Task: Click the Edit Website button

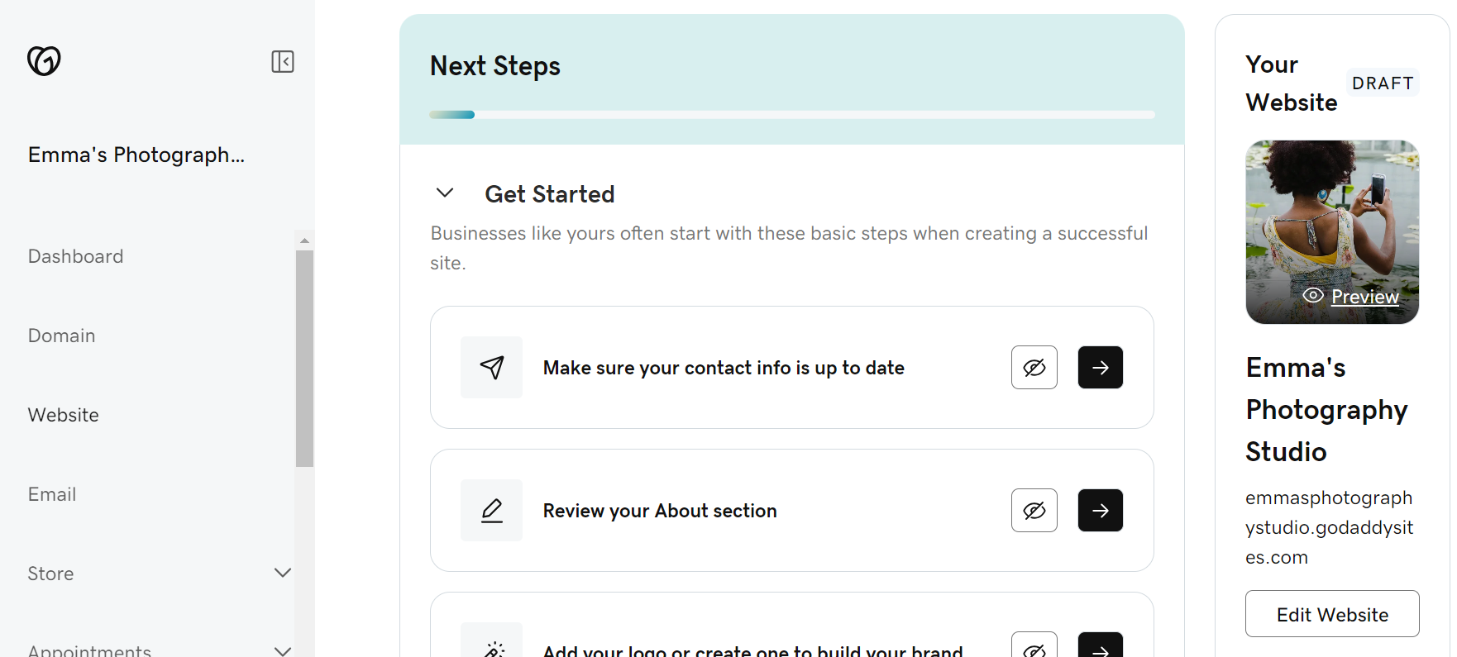Action: tap(1331, 614)
